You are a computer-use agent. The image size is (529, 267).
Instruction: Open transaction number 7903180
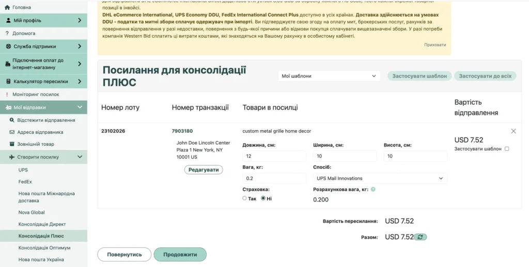pos(182,131)
